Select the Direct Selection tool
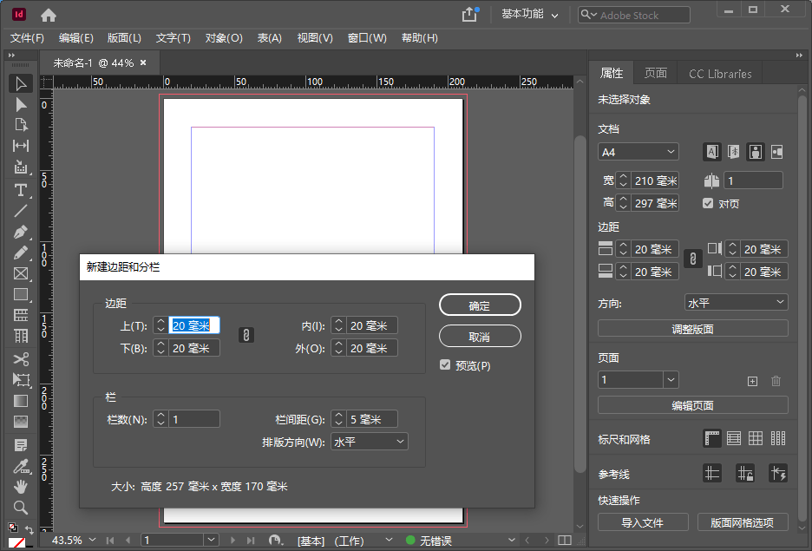This screenshot has height=551, width=812. tap(21, 105)
